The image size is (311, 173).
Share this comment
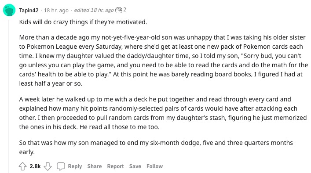95,166
